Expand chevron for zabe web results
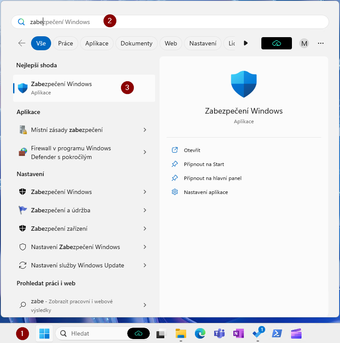Image resolution: width=340 pixels, height=343 pixels. [145, 305]
